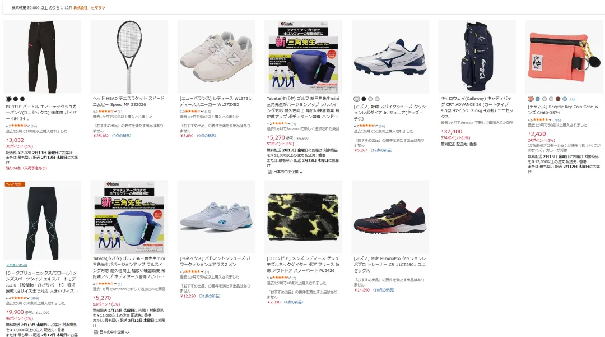The width and height of the screenshot is (605, 337).
Task: Open rating popover chevron for HEAD tennis racket
Action: (x=115, y=112)
